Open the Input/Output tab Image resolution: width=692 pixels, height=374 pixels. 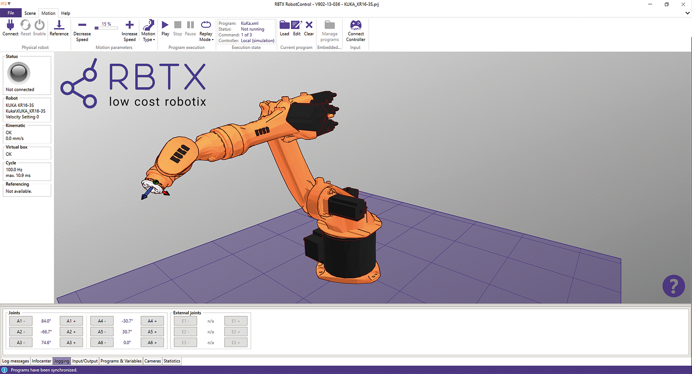click(85, 361)
